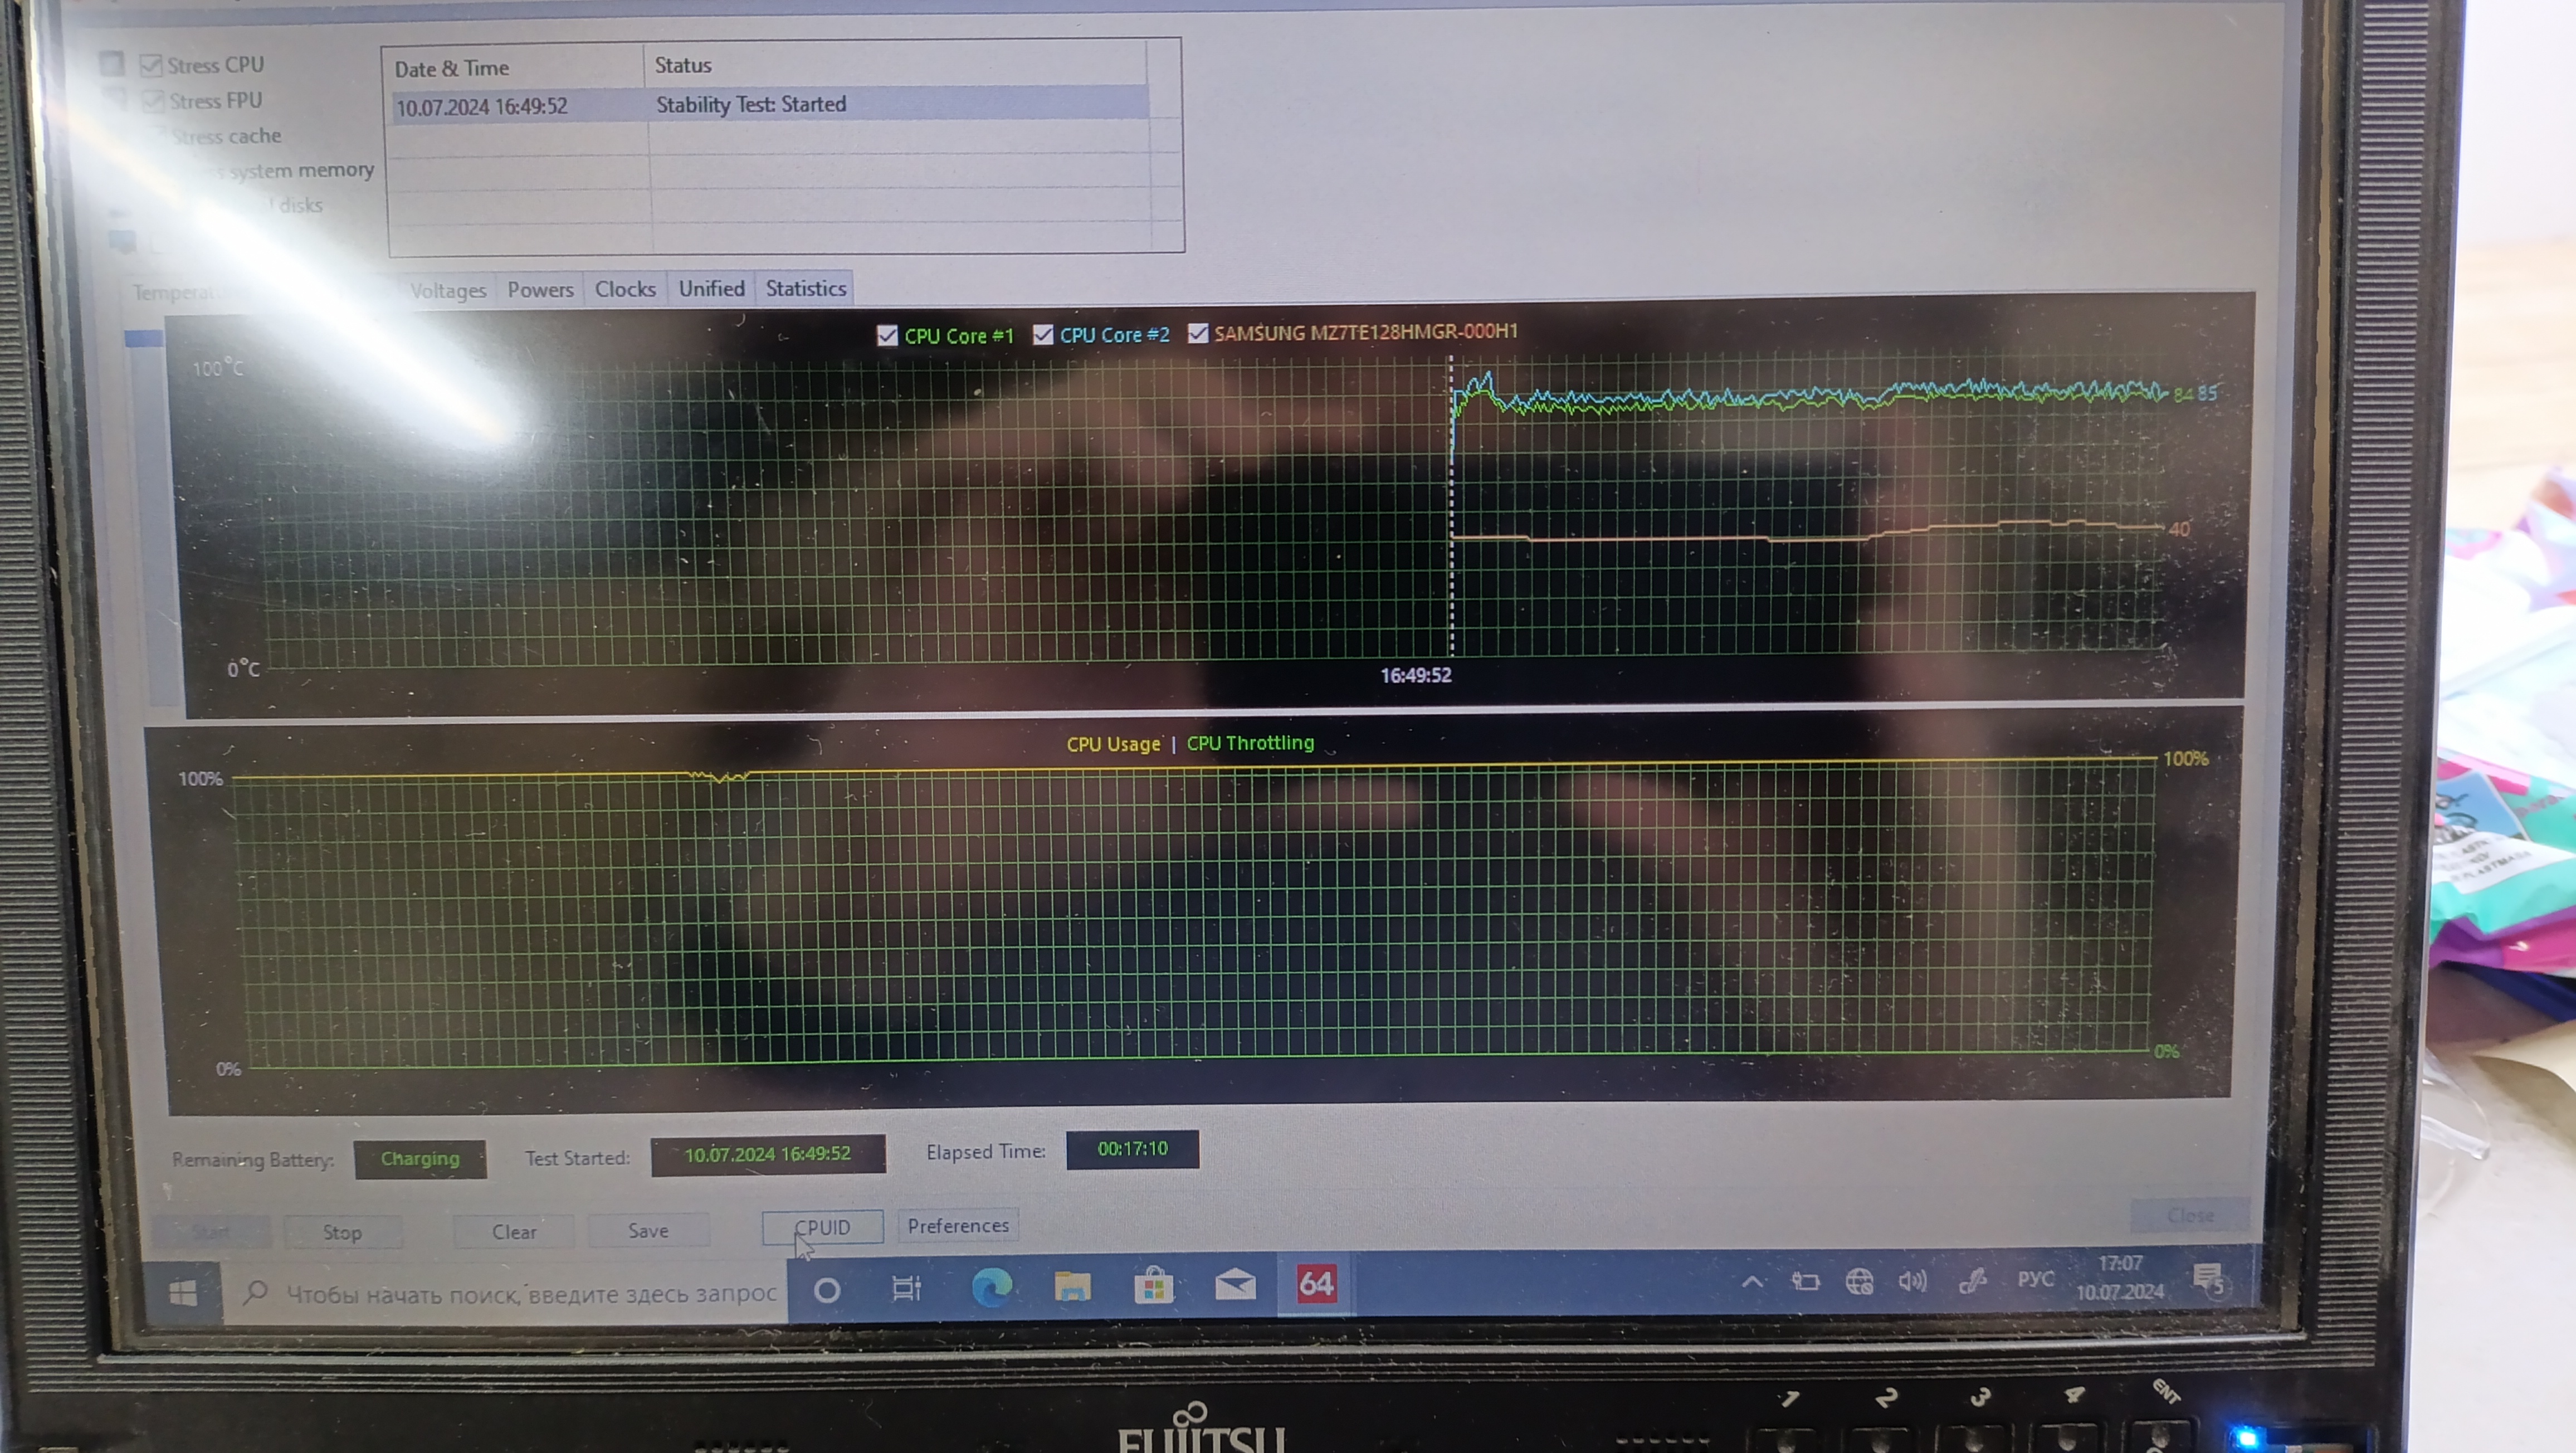Switch to the Unified tab
Screen dimensions: 2576x1453
tap(711, 288)
